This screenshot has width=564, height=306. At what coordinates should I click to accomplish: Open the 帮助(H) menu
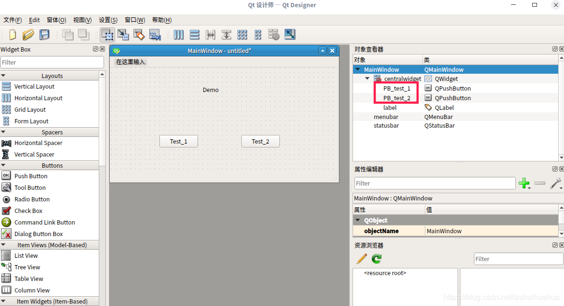click(x=162, y=20)
